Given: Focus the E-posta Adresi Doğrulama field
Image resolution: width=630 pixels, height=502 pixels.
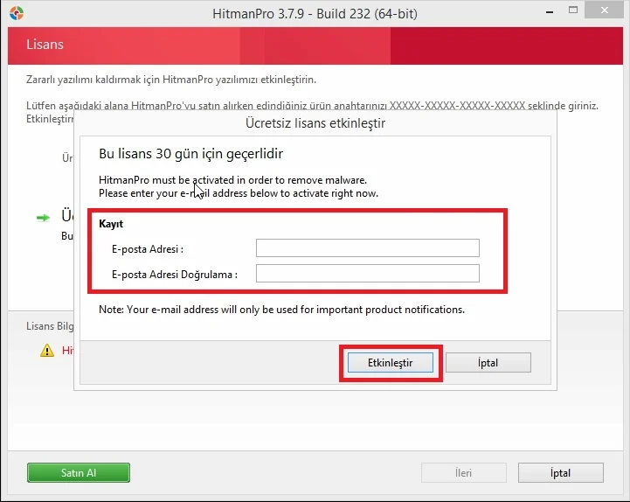Looking at the screenshot, I should (x=367, y=275).
